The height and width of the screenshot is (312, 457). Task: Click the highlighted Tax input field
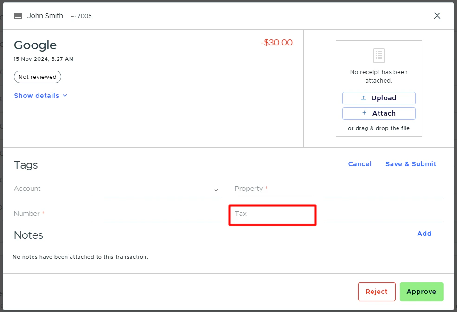coord(272,214)
